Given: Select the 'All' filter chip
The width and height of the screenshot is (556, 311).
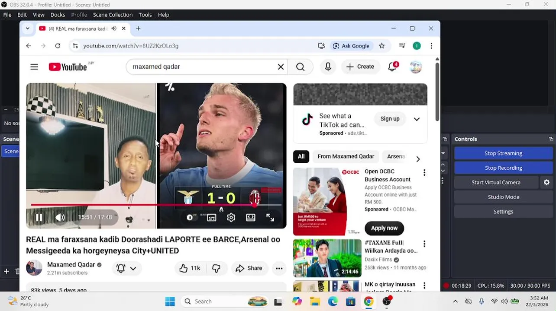Looking at the screenshot, I should pos(301,156).
